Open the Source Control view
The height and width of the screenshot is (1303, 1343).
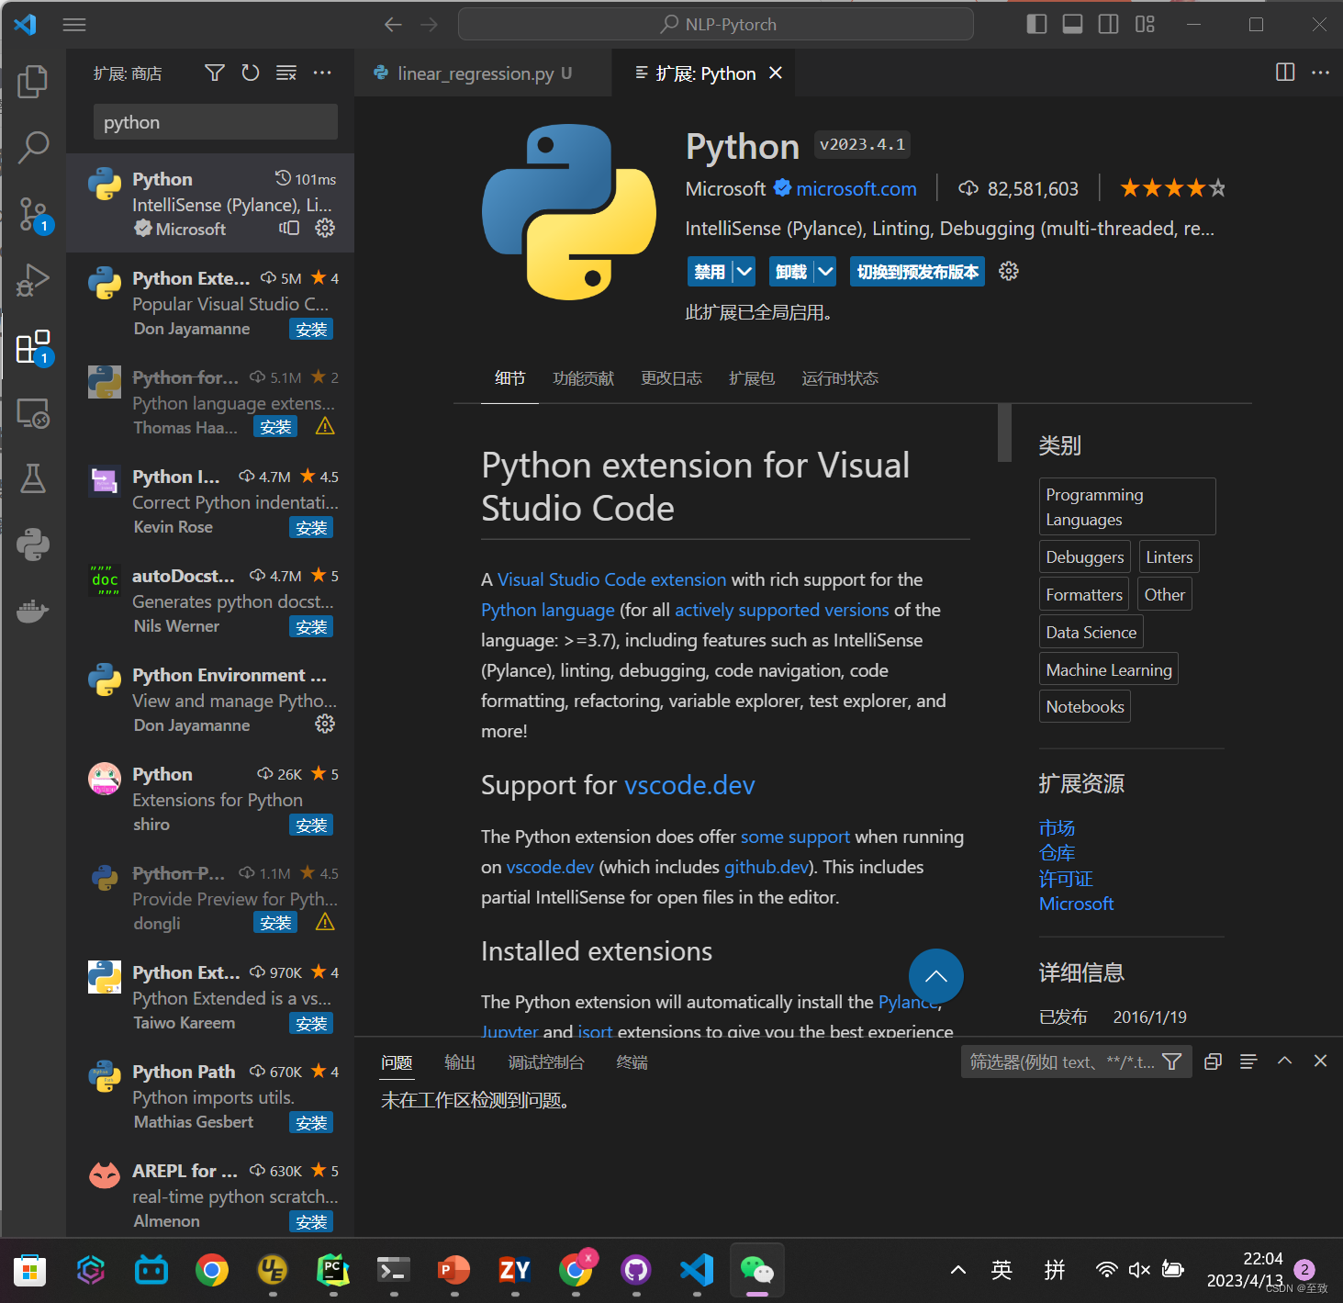33,214
